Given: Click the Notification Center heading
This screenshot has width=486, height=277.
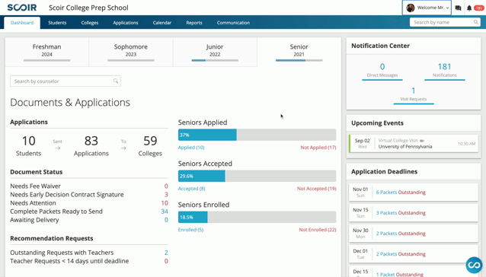Looking at the screenshot, I should [380, 46].
